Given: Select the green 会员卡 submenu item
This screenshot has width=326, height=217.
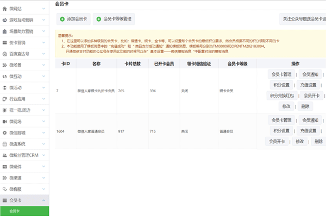Looking at the screenshot, I should pos(24,211).
